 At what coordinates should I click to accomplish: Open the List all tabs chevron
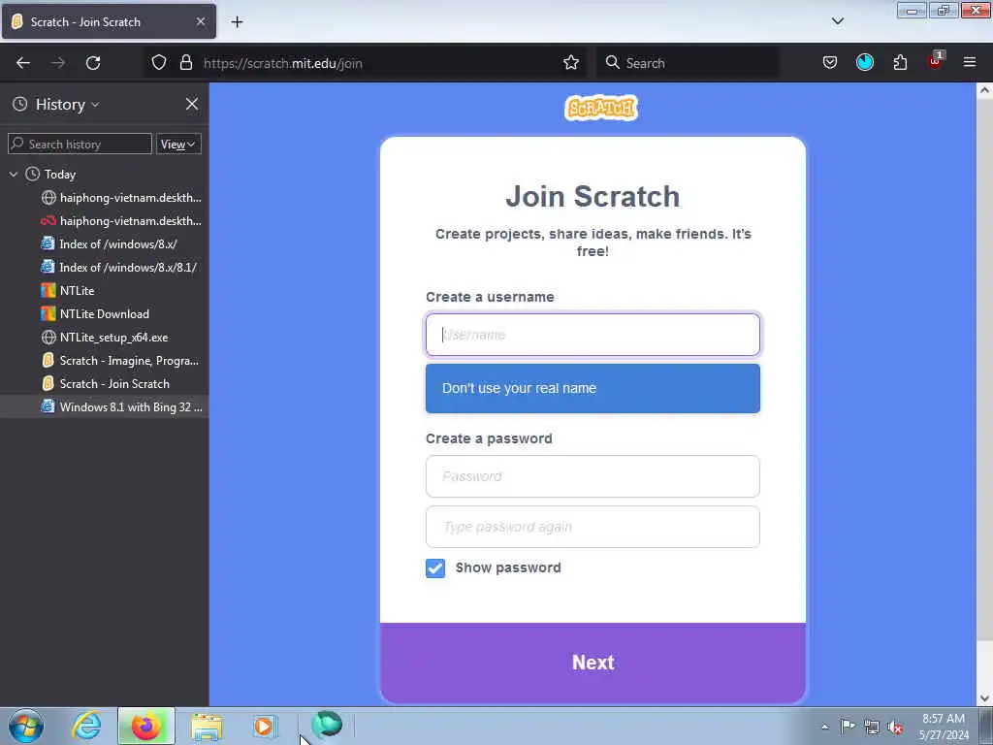pyautogui.click(x=837, y=21)
